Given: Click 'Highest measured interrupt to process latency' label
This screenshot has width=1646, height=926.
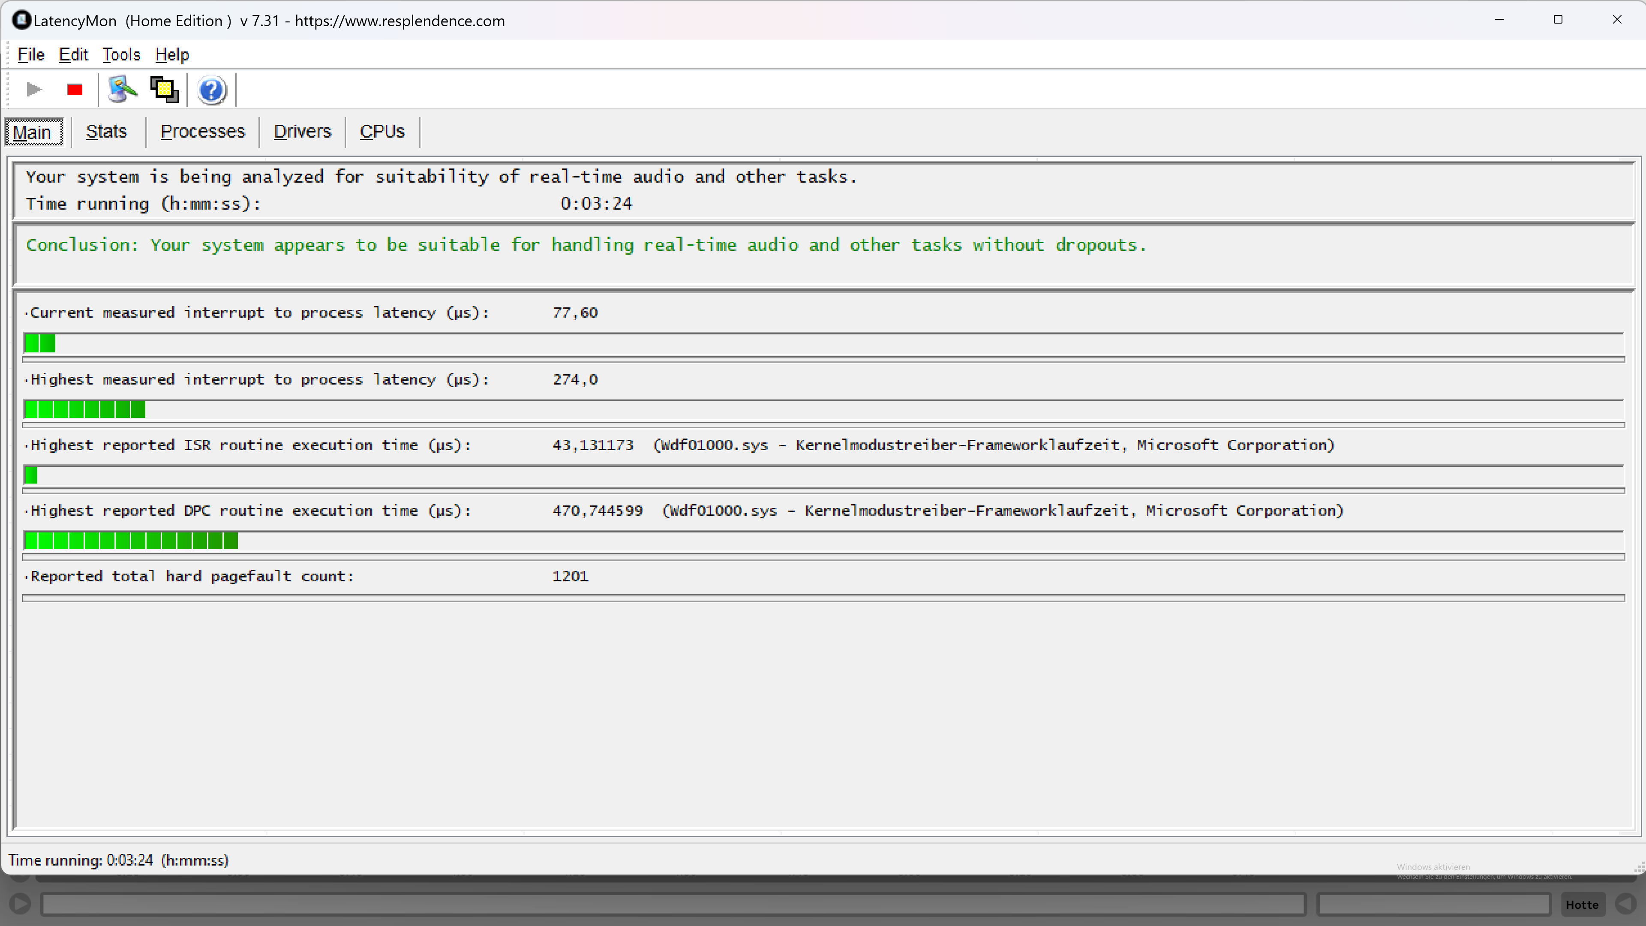Looking at the screenshot, I should [259, 379].
